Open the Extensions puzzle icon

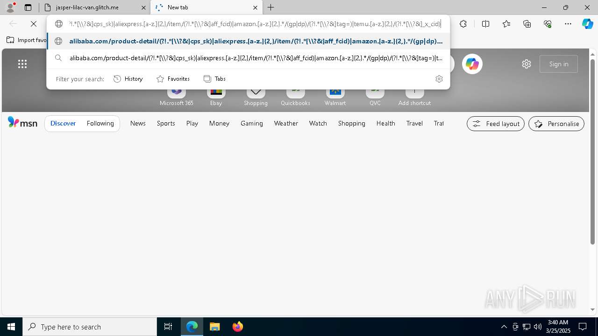[463, 24]
